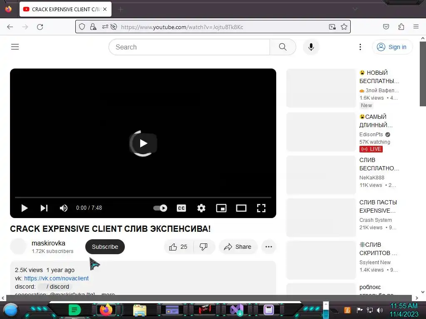The height and width of the screenshot is (319, 426).
Task: Click the player bar play button
Action: point(25,208)
